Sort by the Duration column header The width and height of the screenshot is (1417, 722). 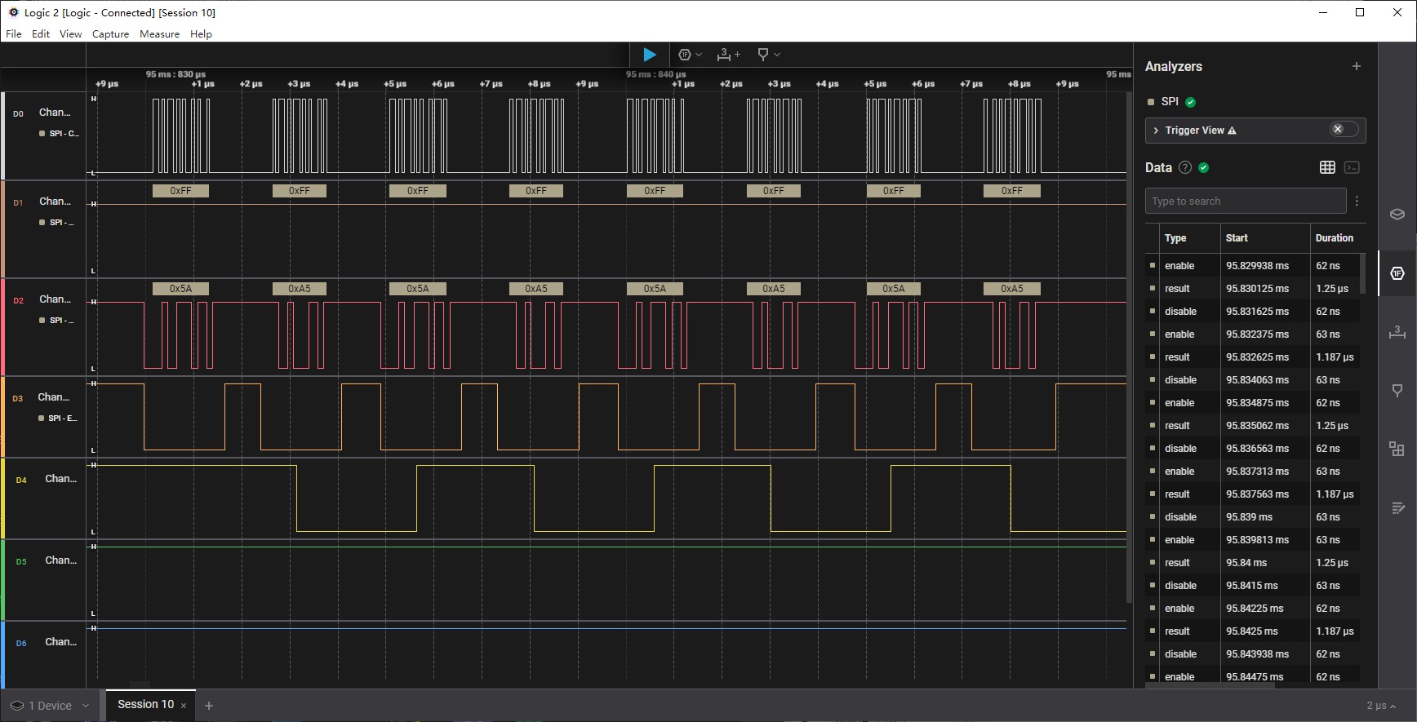click(1335, 238)
